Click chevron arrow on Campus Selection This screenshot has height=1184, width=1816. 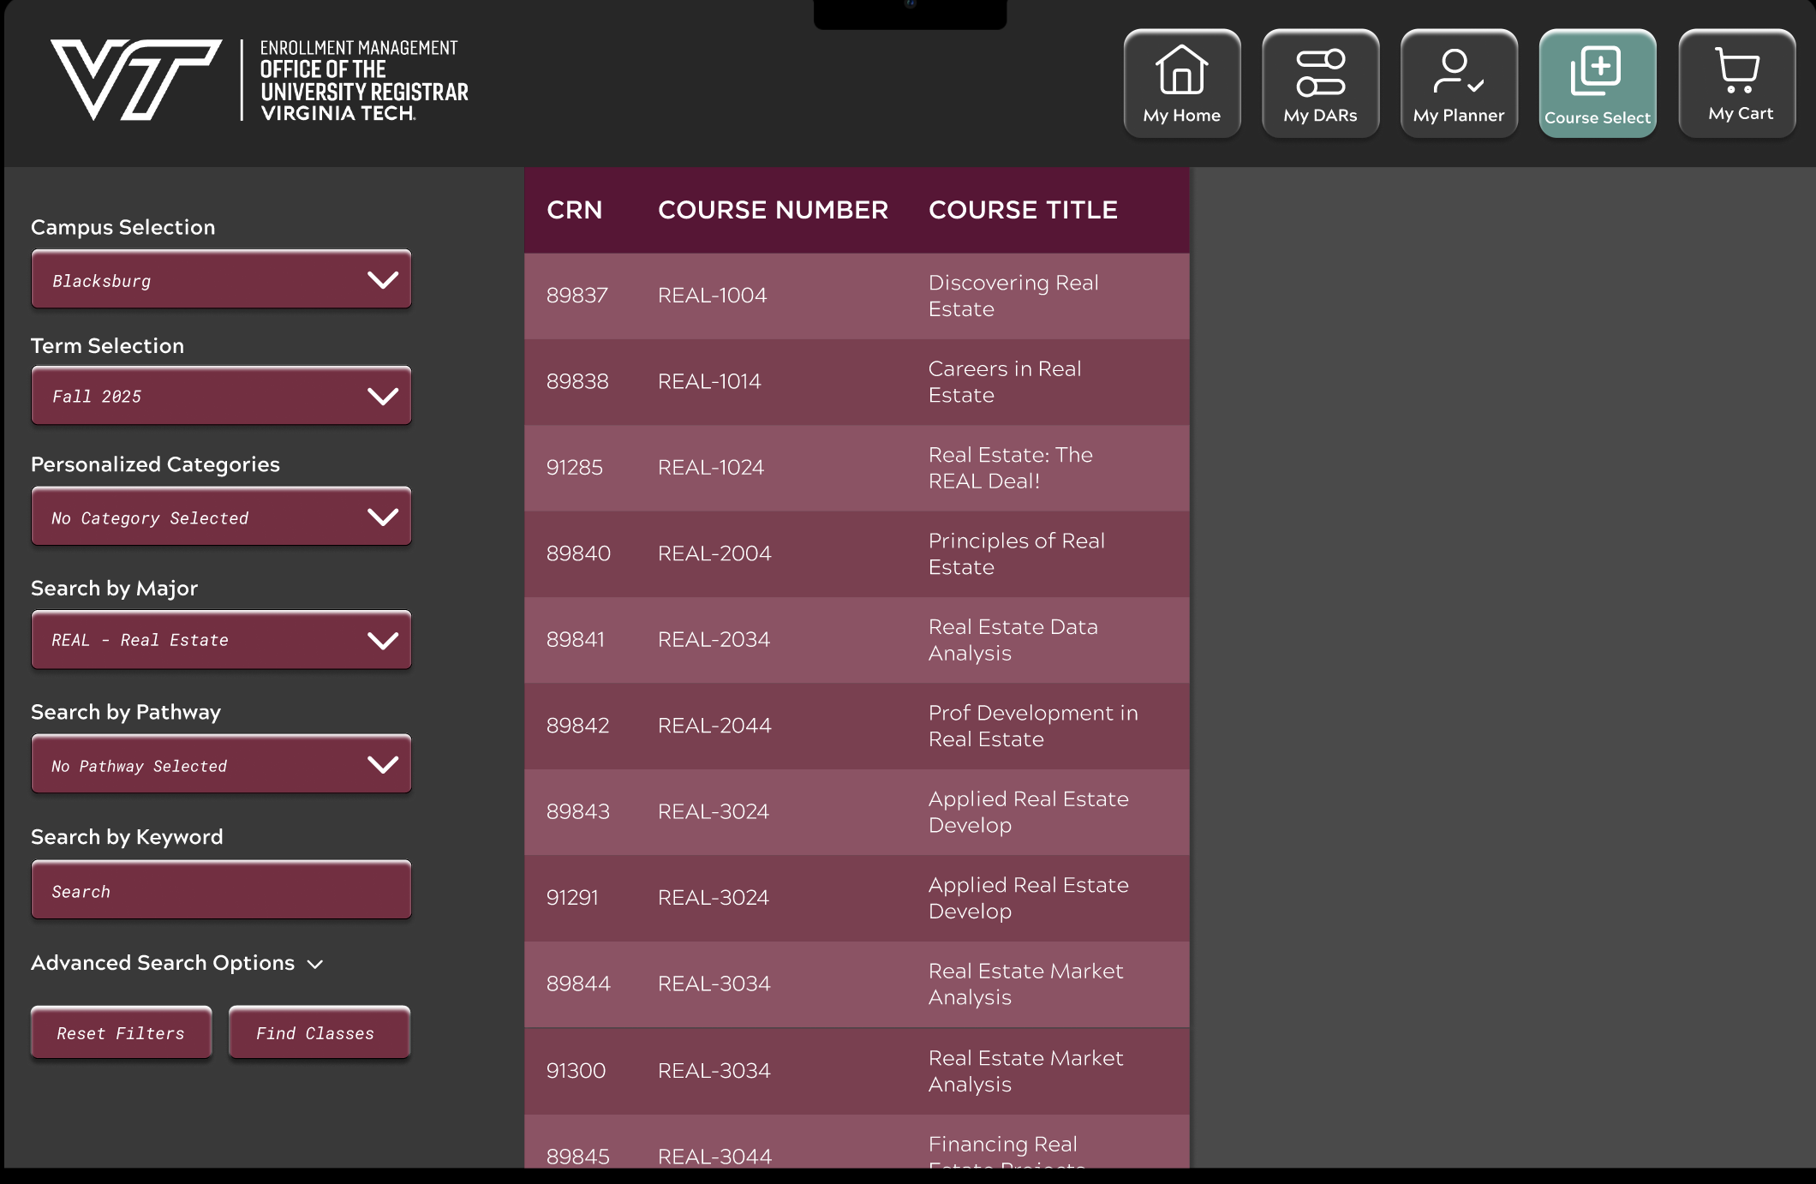(382, 279)
